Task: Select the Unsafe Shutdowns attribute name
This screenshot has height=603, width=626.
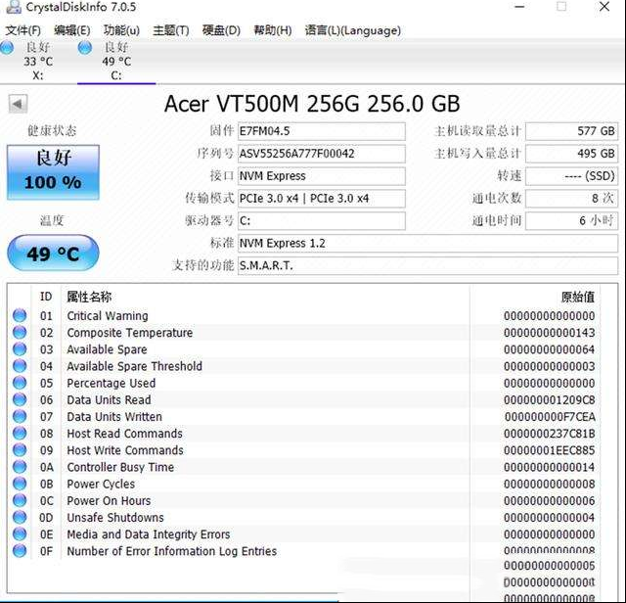Action: point(115,518)
